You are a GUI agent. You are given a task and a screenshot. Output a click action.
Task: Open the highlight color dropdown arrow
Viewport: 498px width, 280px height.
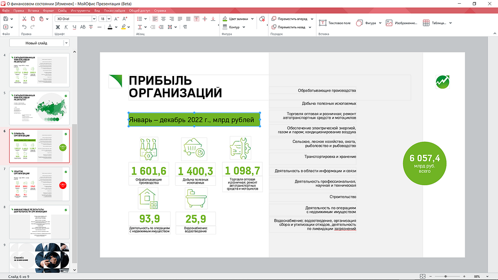(x=129, y=27)
